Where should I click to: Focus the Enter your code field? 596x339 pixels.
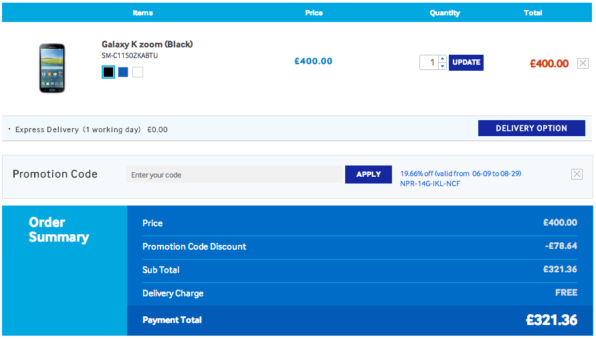pyautogui.click(x=235, y=174)
